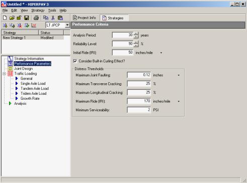The height and width of the screenshot is (183, 247).
Task: Select Performance Parameters in the tree
Action: [33, 64]
